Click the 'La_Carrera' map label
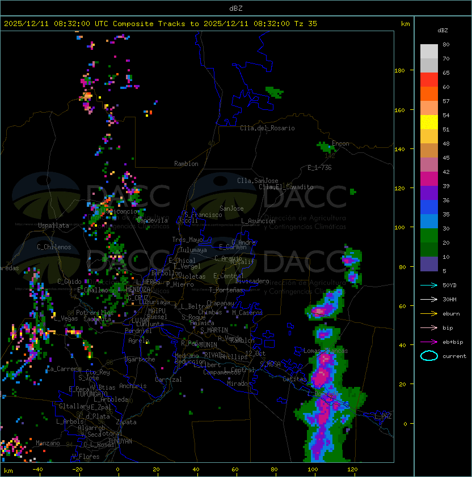This screenshot has width=472, height=477. (x=64, y=369)
